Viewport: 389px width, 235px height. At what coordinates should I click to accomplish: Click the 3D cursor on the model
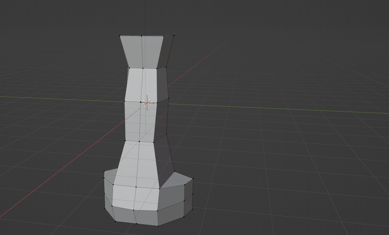[x=147, y=103]
